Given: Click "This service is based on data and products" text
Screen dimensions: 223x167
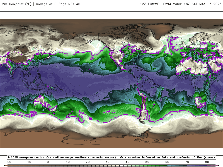Looking at the screenshot, I should point(155,158).
